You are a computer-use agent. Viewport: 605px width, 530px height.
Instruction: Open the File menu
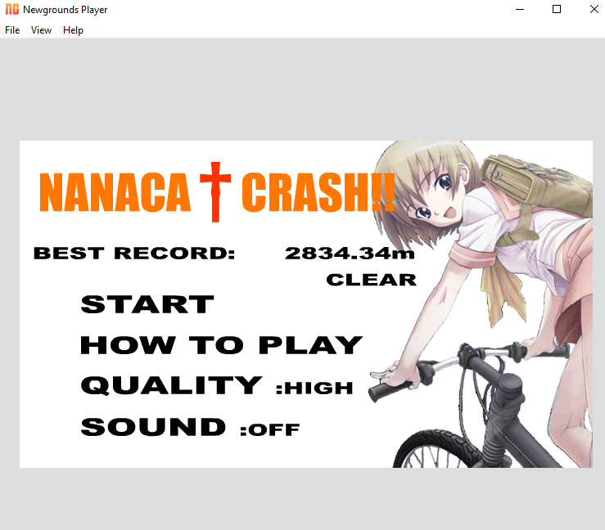[12, 30]
